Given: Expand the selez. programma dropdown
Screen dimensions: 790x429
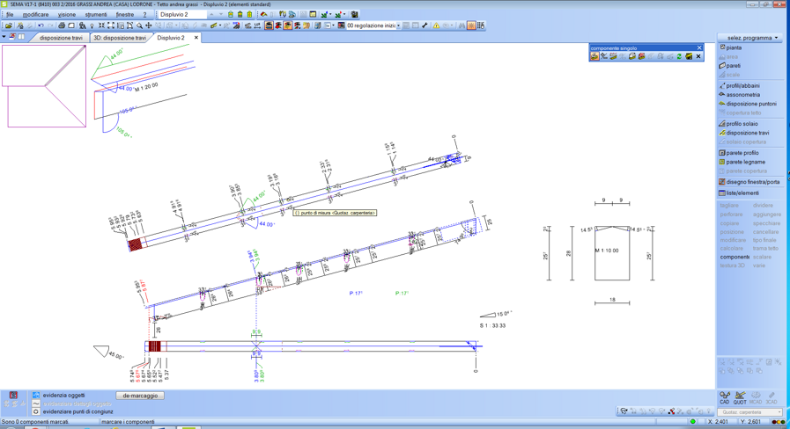Looking at the screenshot, I should [x=749, y=38].
